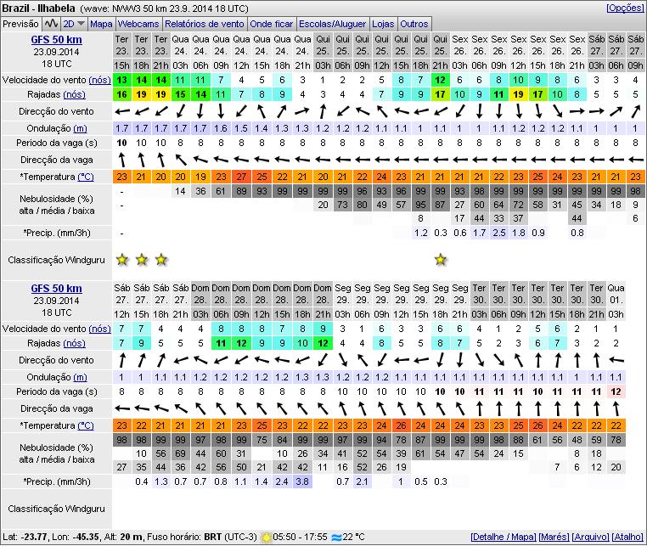Open the Atalho link
The image size is (647, 546).
coord(627,537)
